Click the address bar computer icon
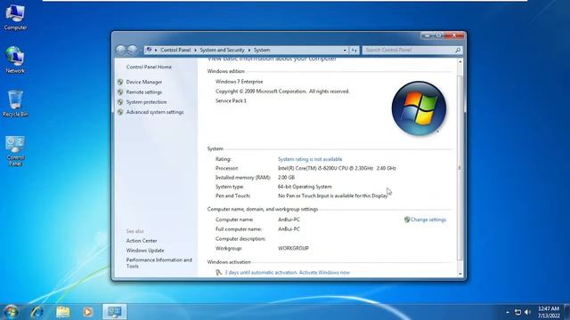570x320 pixels. point(149,50)
